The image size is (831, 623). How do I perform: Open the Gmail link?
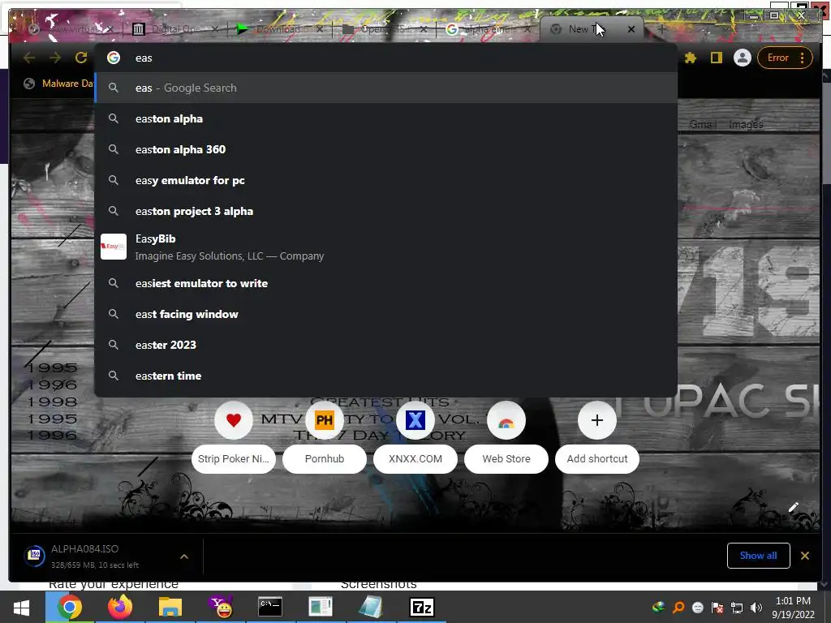[703, 124]
